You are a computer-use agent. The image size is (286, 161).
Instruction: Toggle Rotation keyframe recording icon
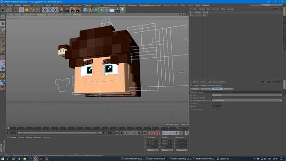point(172,133)
